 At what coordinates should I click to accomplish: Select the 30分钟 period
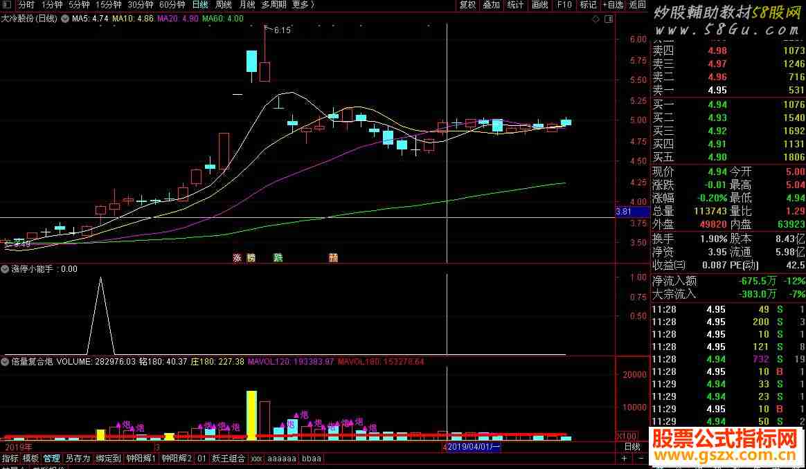click(141, 5)
